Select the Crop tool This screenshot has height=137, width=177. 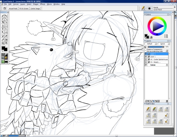click(x=3, y=22)
